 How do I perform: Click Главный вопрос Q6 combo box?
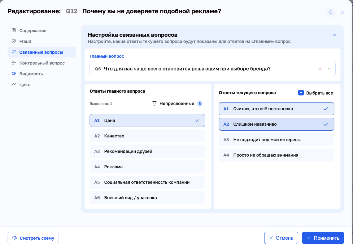pyautogui.click(x=212, y=69)
